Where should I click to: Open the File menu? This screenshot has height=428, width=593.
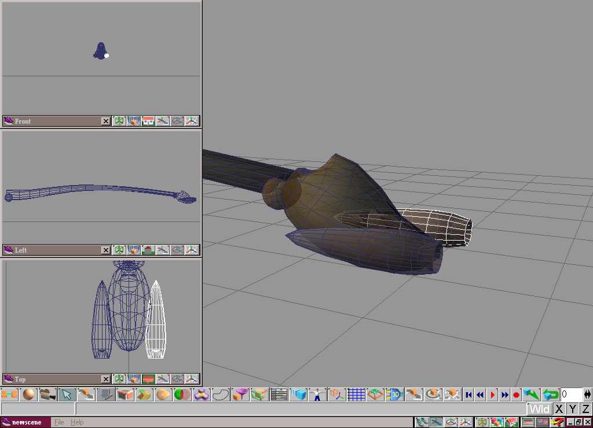pos(59,422)
